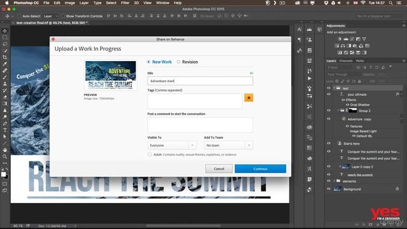Add a Levels adjustment from Adjustments panel

346,39
